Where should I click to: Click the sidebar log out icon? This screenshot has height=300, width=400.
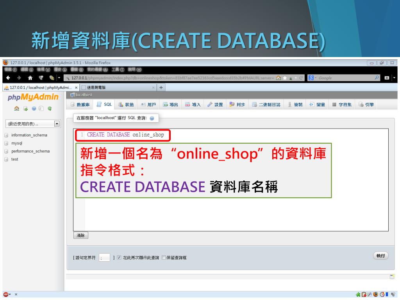25,109
